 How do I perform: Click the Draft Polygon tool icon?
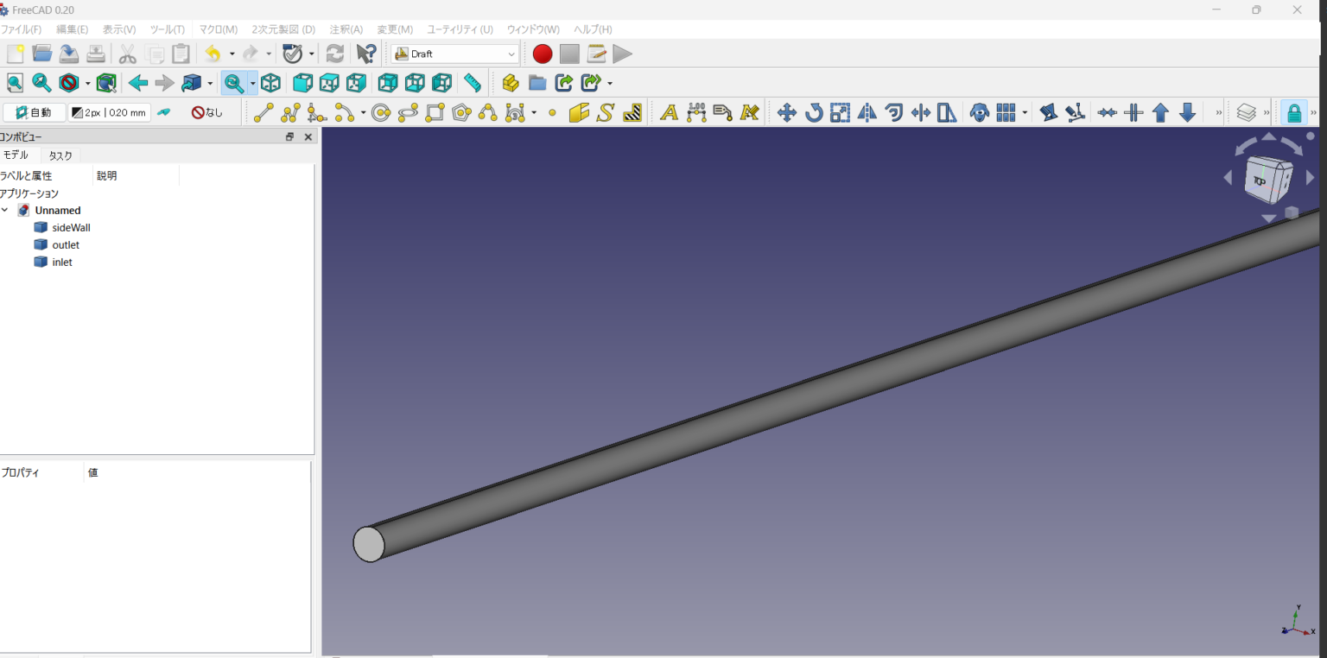[461, 112]
